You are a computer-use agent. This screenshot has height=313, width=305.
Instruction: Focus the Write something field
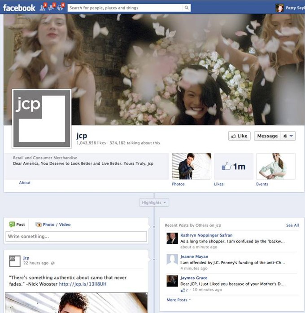76,236
